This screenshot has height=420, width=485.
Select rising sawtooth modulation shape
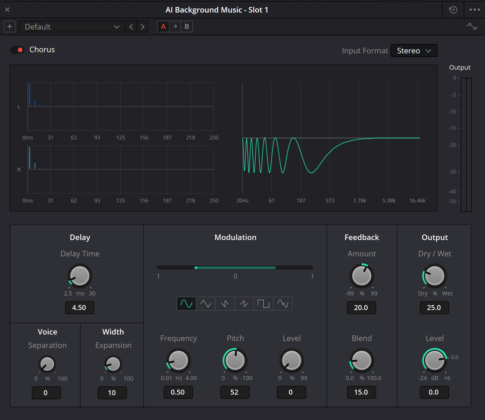[244, 304]
